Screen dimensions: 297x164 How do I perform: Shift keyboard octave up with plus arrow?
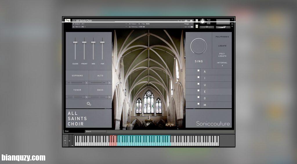pyautogui.click(x=65, y=138)
